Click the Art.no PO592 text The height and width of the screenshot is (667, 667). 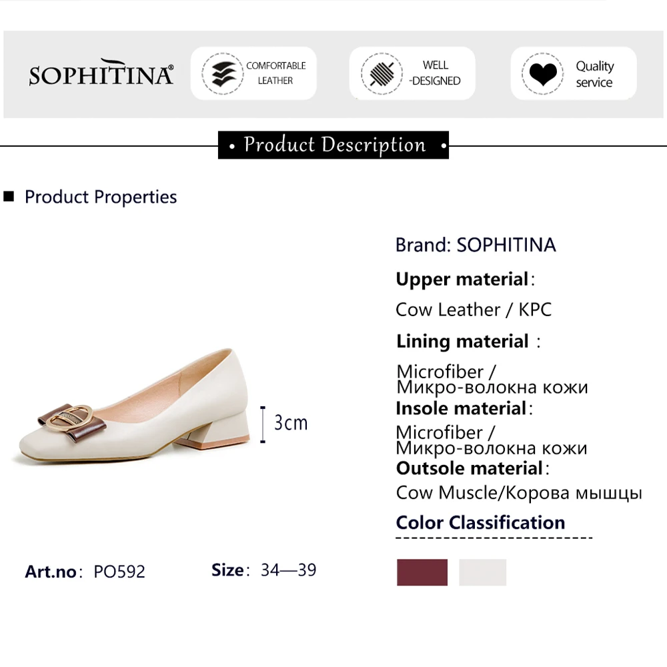pyautogui.click(x=85, y=572)
